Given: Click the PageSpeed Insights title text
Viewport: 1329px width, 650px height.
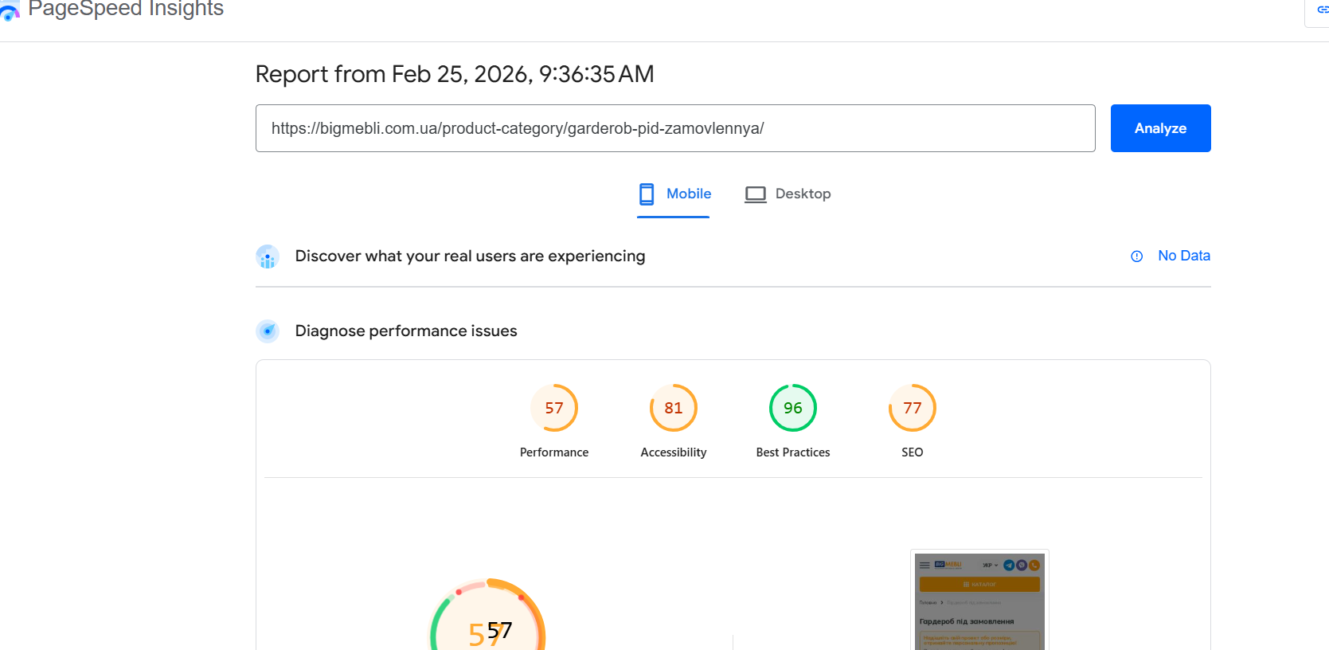Looking at the screenshot, I should [x=126, y=10].
